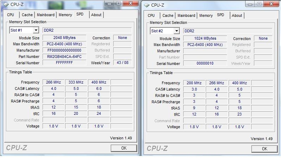The height and width of the screenshot is (158, 281).
Task: Minimize the left CPU-Z window
Action: (109, 4)
